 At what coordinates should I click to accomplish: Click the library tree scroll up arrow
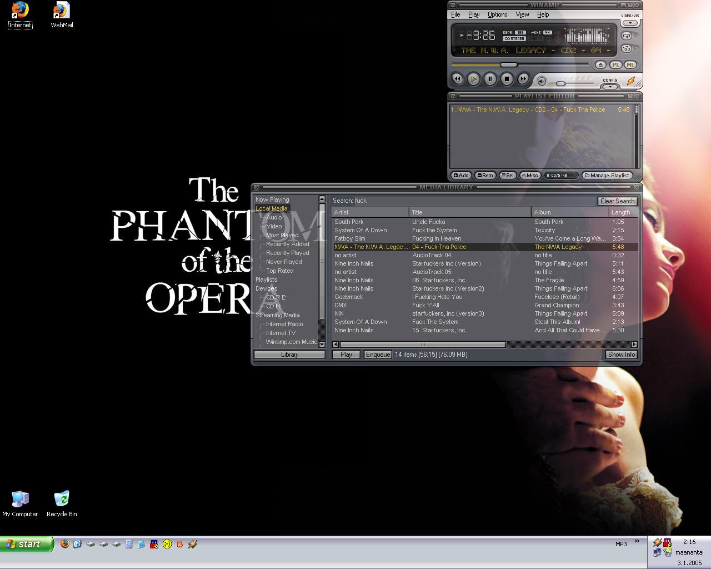click(x=322, y=199)
